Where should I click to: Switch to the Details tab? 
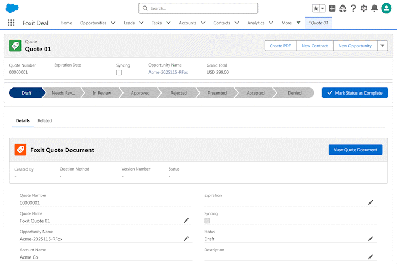[23, 121]
